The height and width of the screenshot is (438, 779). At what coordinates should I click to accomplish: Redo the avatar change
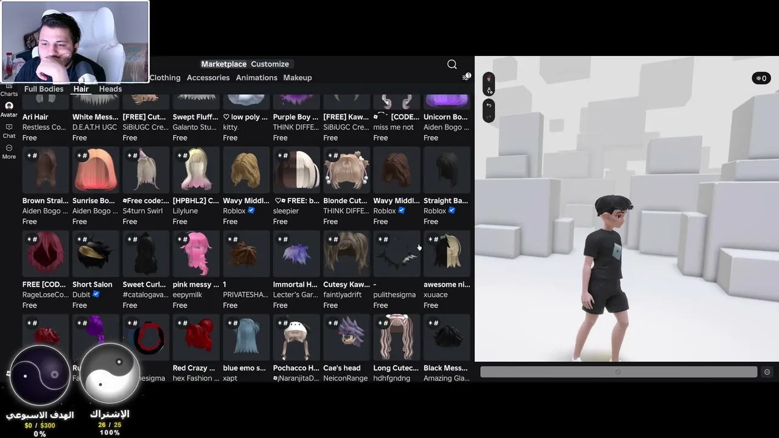[x=489, y=116]
